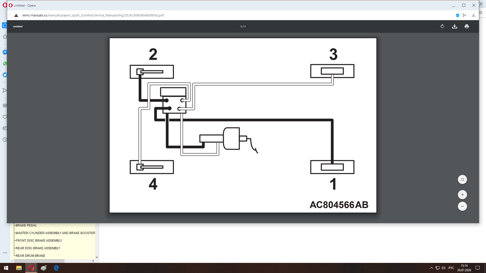Open REAR DRUM BRAKE entry
This screenshot has width=486, height=273.
pos(30,256)
